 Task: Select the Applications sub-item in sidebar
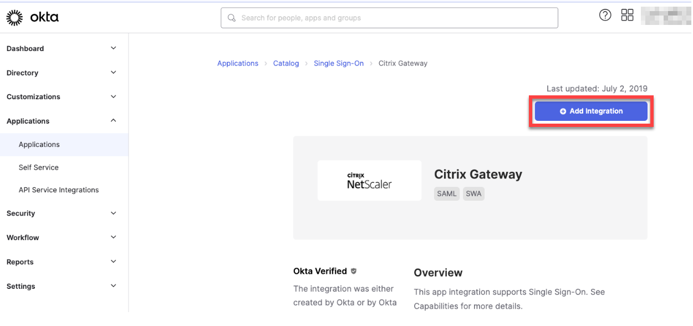click(39, 145)
